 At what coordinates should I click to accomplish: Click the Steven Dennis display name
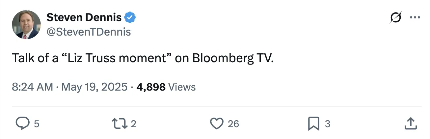tap(84, 17)
